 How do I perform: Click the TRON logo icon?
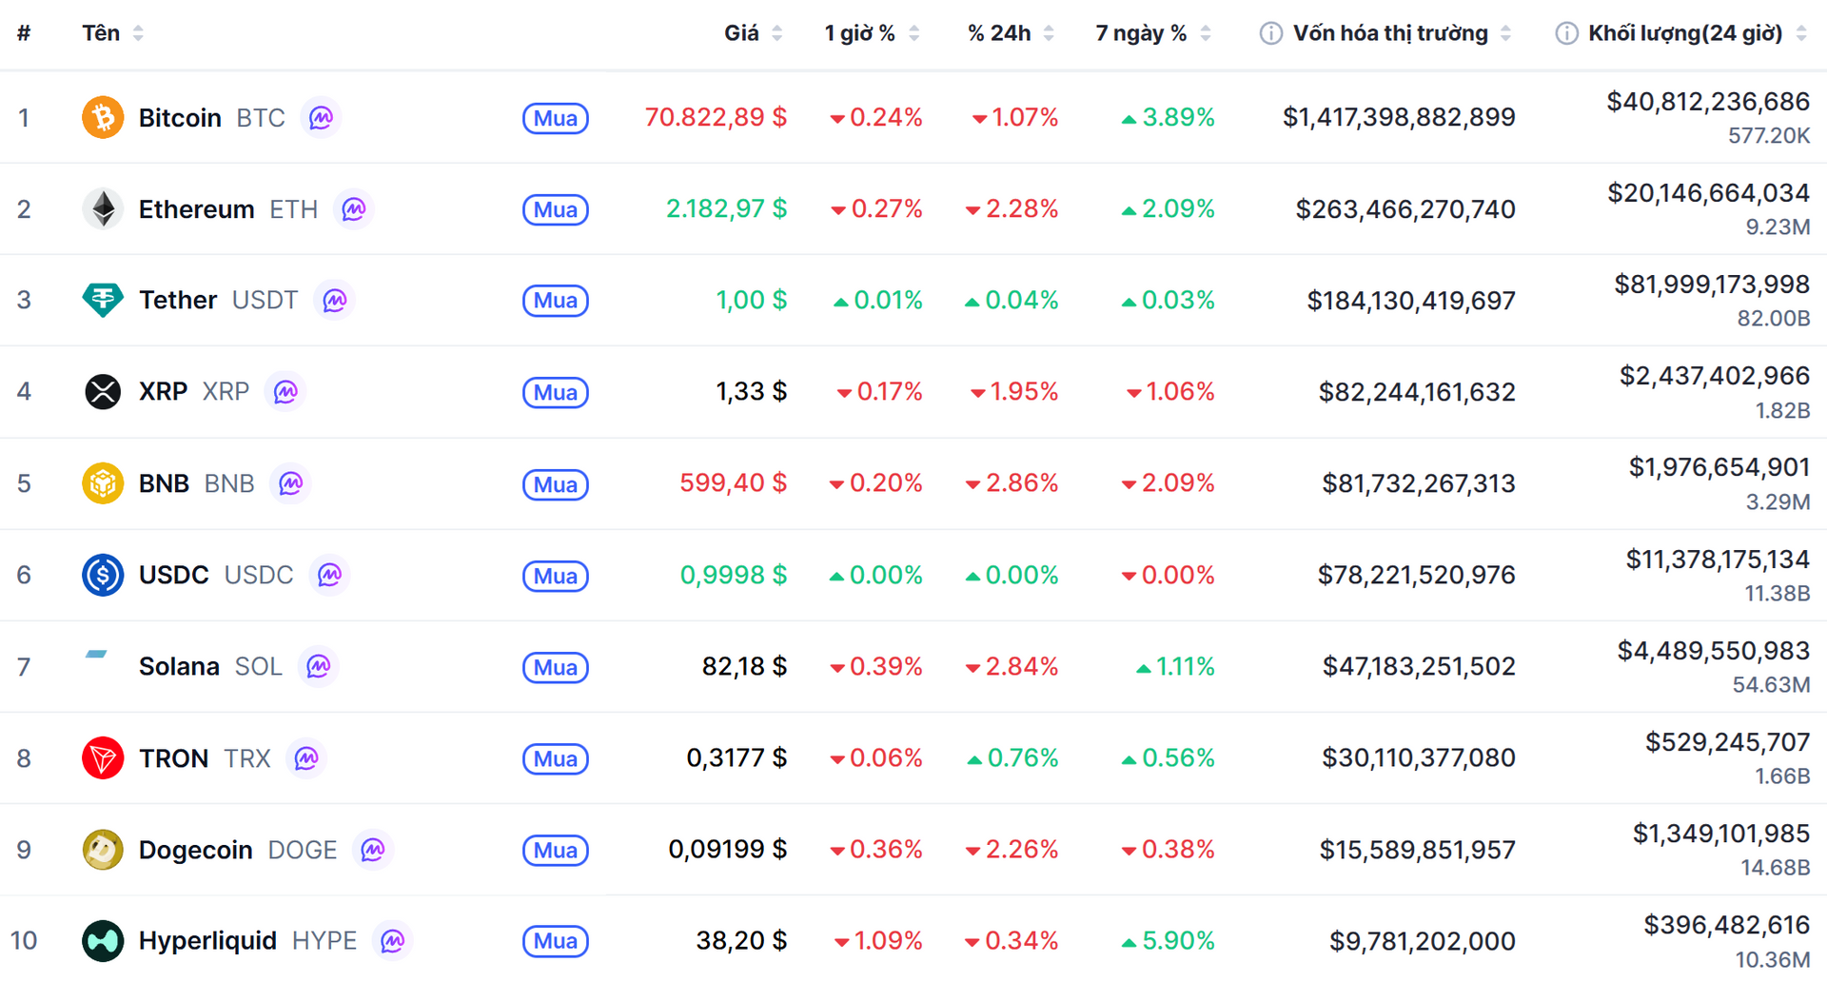(x=103, y=758)
